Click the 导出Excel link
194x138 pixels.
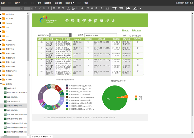[136, 30]
